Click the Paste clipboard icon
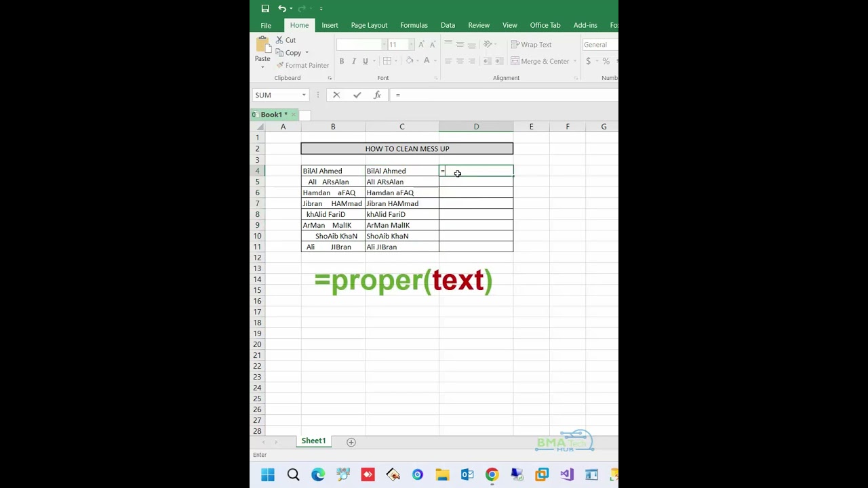The height and width of the screenshot is (488, 868). pos(262,45)
